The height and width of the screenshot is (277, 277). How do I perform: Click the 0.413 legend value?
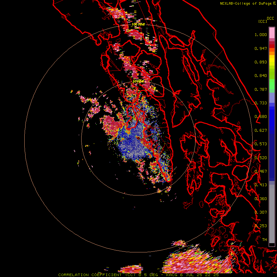pyautogui.click(x=261, y=185)
